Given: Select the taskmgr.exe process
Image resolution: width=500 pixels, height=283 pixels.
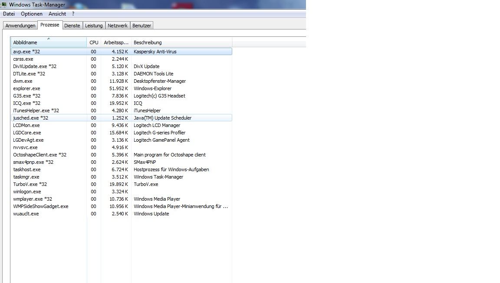Looking at the screenshot, I should [121, 177].
